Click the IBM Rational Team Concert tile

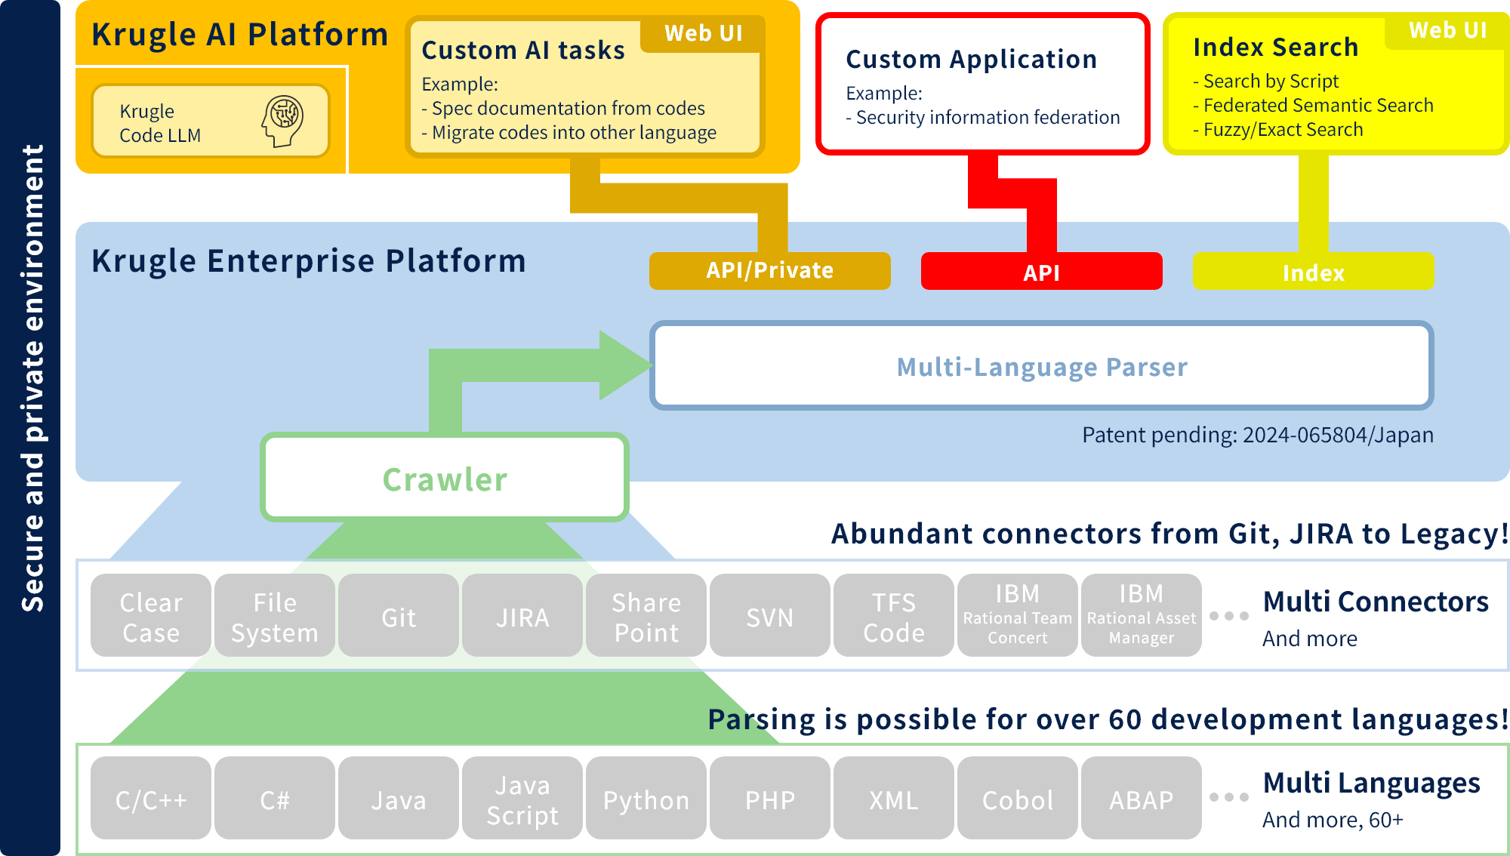[1018, 615]
